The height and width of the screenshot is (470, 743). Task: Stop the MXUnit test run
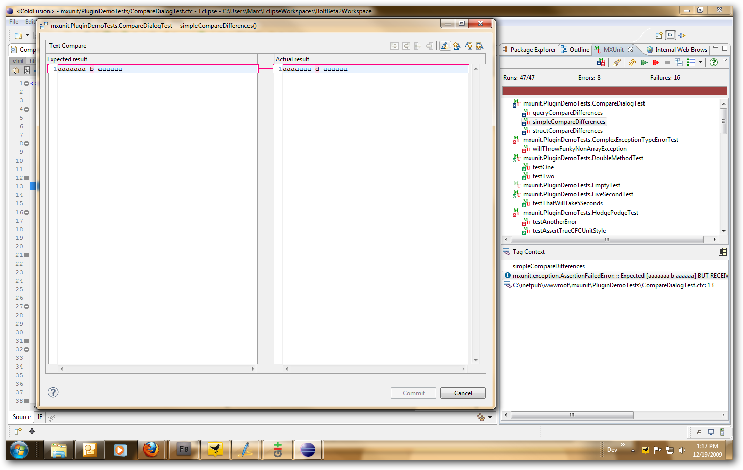coord(667,62)
